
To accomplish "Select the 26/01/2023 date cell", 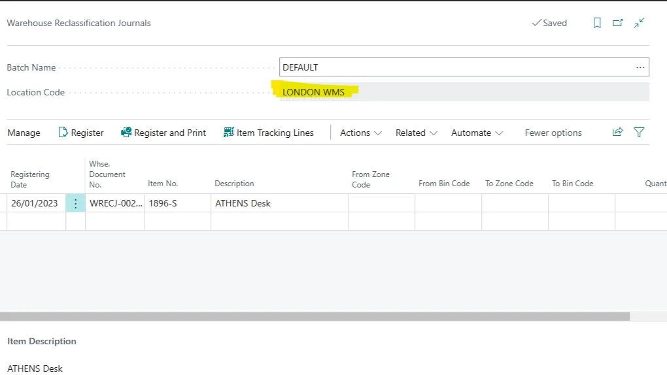I will click(x=36, y=203).
